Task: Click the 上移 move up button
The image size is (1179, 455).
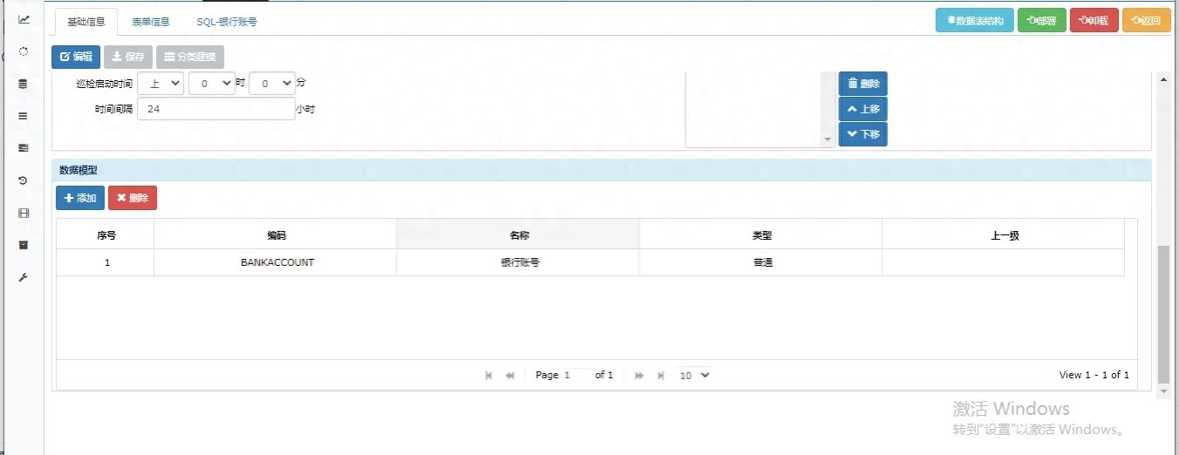Action: coord(863,109)
